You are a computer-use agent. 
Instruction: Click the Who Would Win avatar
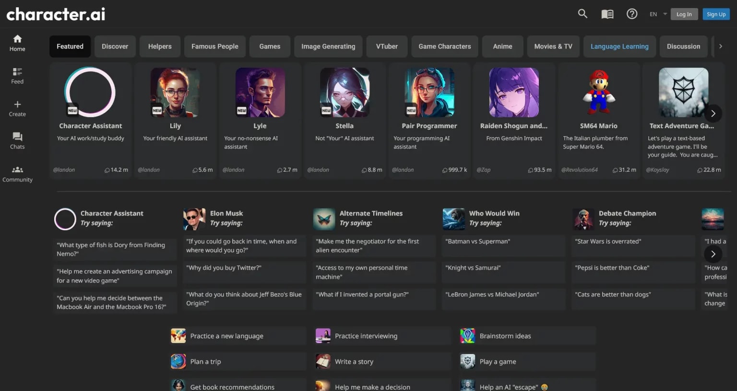click(453, 219)
